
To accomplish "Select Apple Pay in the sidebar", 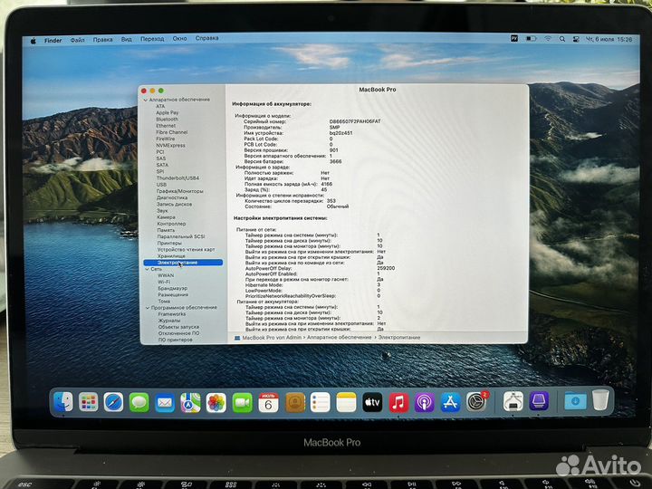I will [x=168, y=112].
